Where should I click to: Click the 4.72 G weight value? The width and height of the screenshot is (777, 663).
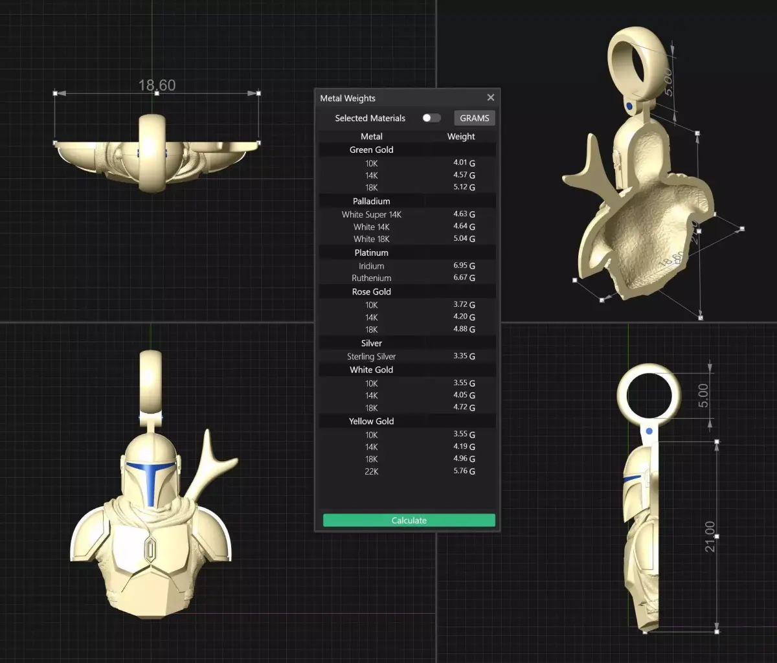[464, 408]
